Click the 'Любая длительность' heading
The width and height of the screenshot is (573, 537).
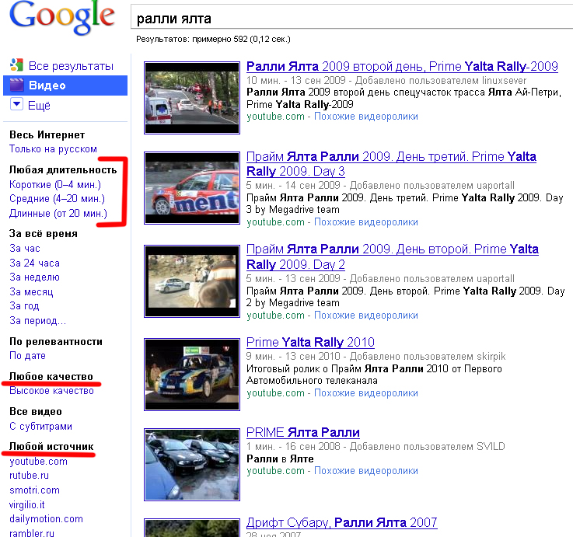63,170
